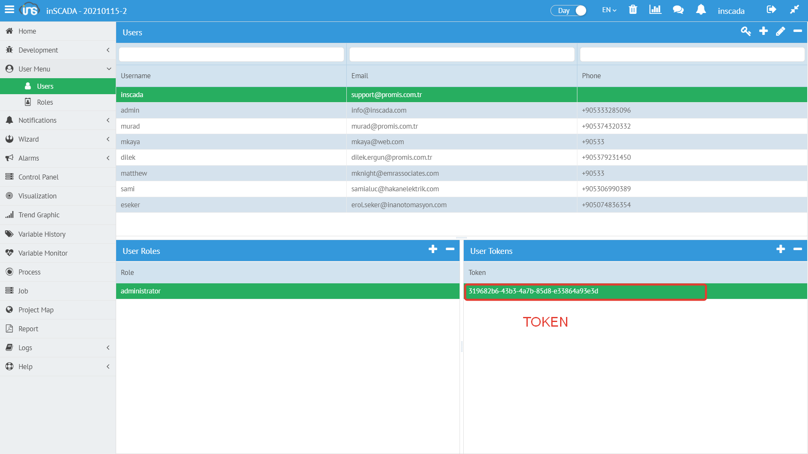Select Users submenu item
This screenshot has width=808, height=454.
(x=58, y=86)
